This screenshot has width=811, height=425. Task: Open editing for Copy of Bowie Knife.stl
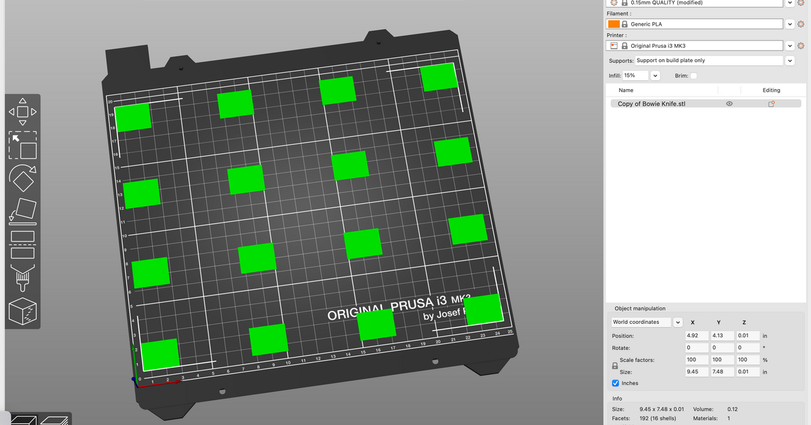point(772,103)
